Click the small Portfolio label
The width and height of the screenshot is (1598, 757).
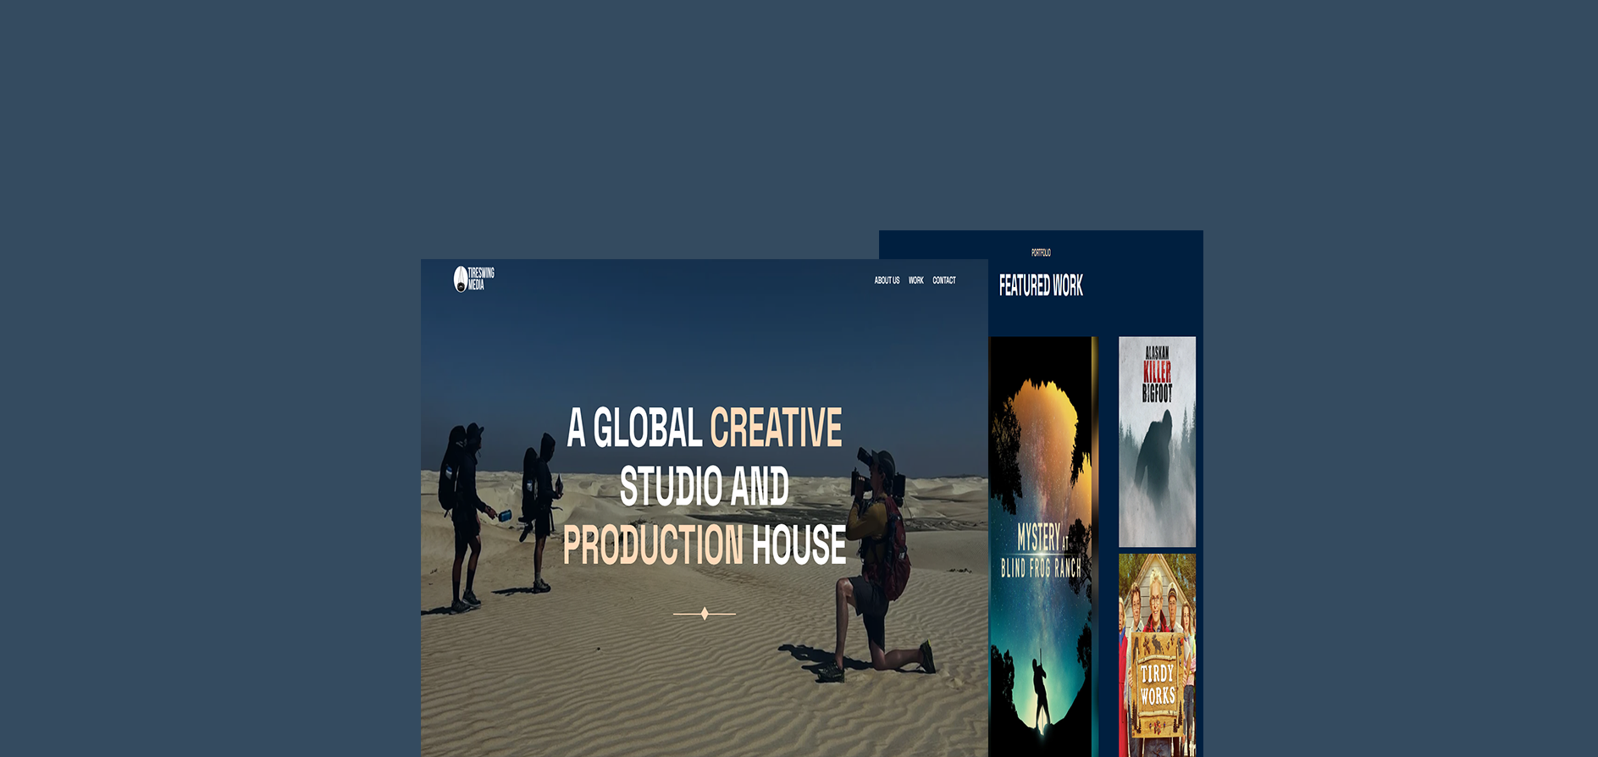1041,252
